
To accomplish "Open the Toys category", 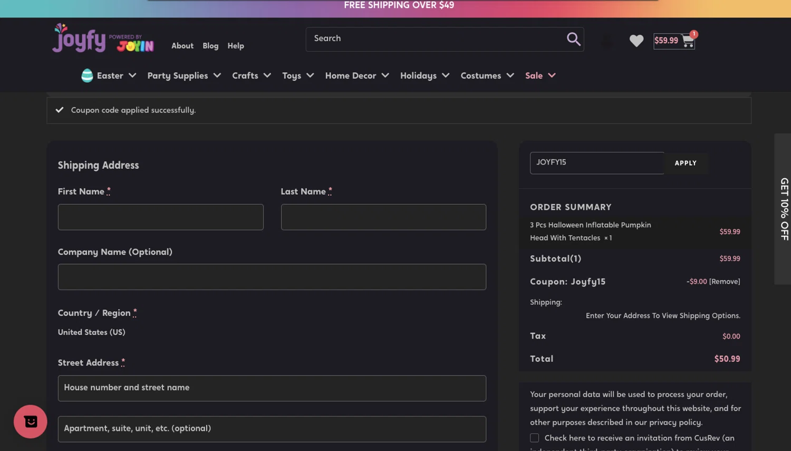I will click(292, 75).
